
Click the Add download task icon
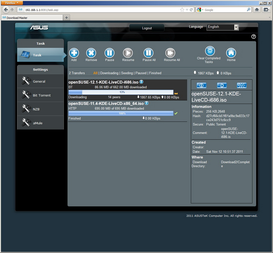pos(74,53)
